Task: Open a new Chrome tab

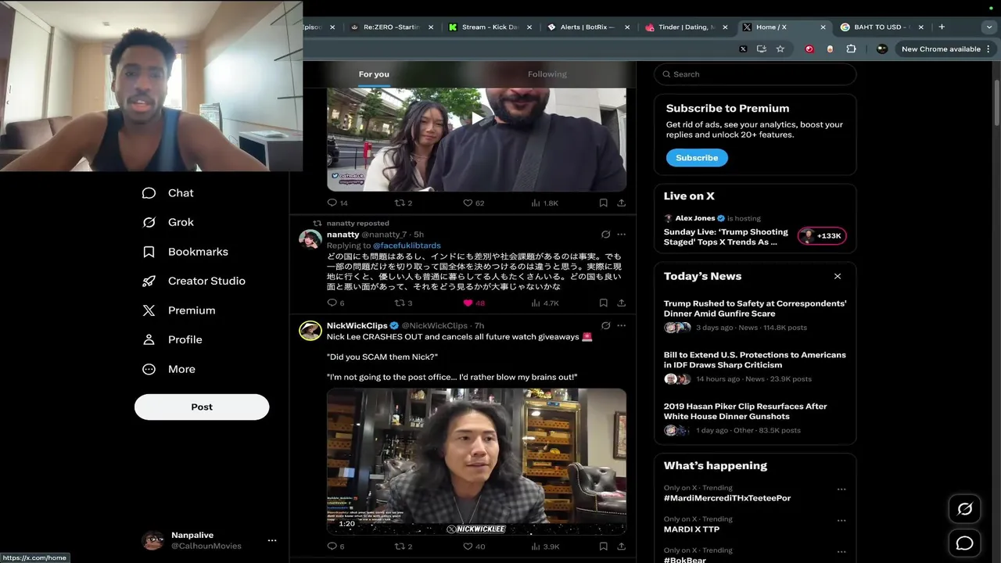Action: (942, 27)
